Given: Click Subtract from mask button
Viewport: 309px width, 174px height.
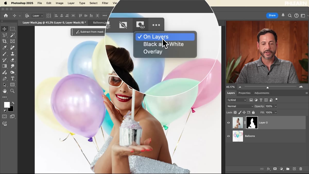Looking at the screenshot, I should [90, 32].
